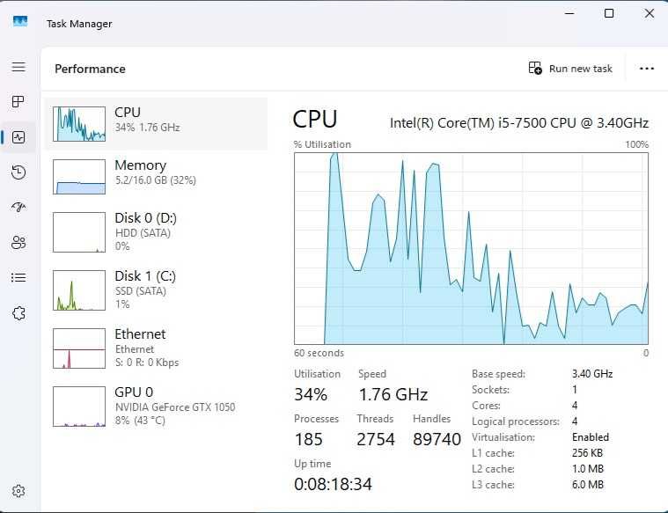This screenshot has width=668, height=513.
Task: View GPU 0 GeForce GTX 1050 performance
Action: click(x=157, y=405)
